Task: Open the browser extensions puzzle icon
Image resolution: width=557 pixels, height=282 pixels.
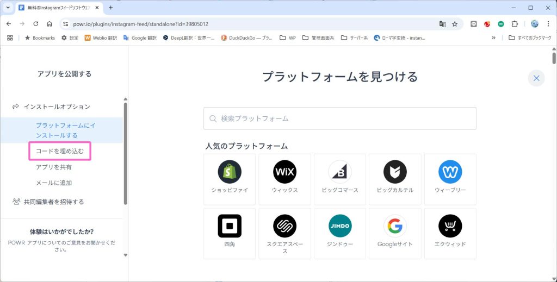Action: (x=515, y=24)
